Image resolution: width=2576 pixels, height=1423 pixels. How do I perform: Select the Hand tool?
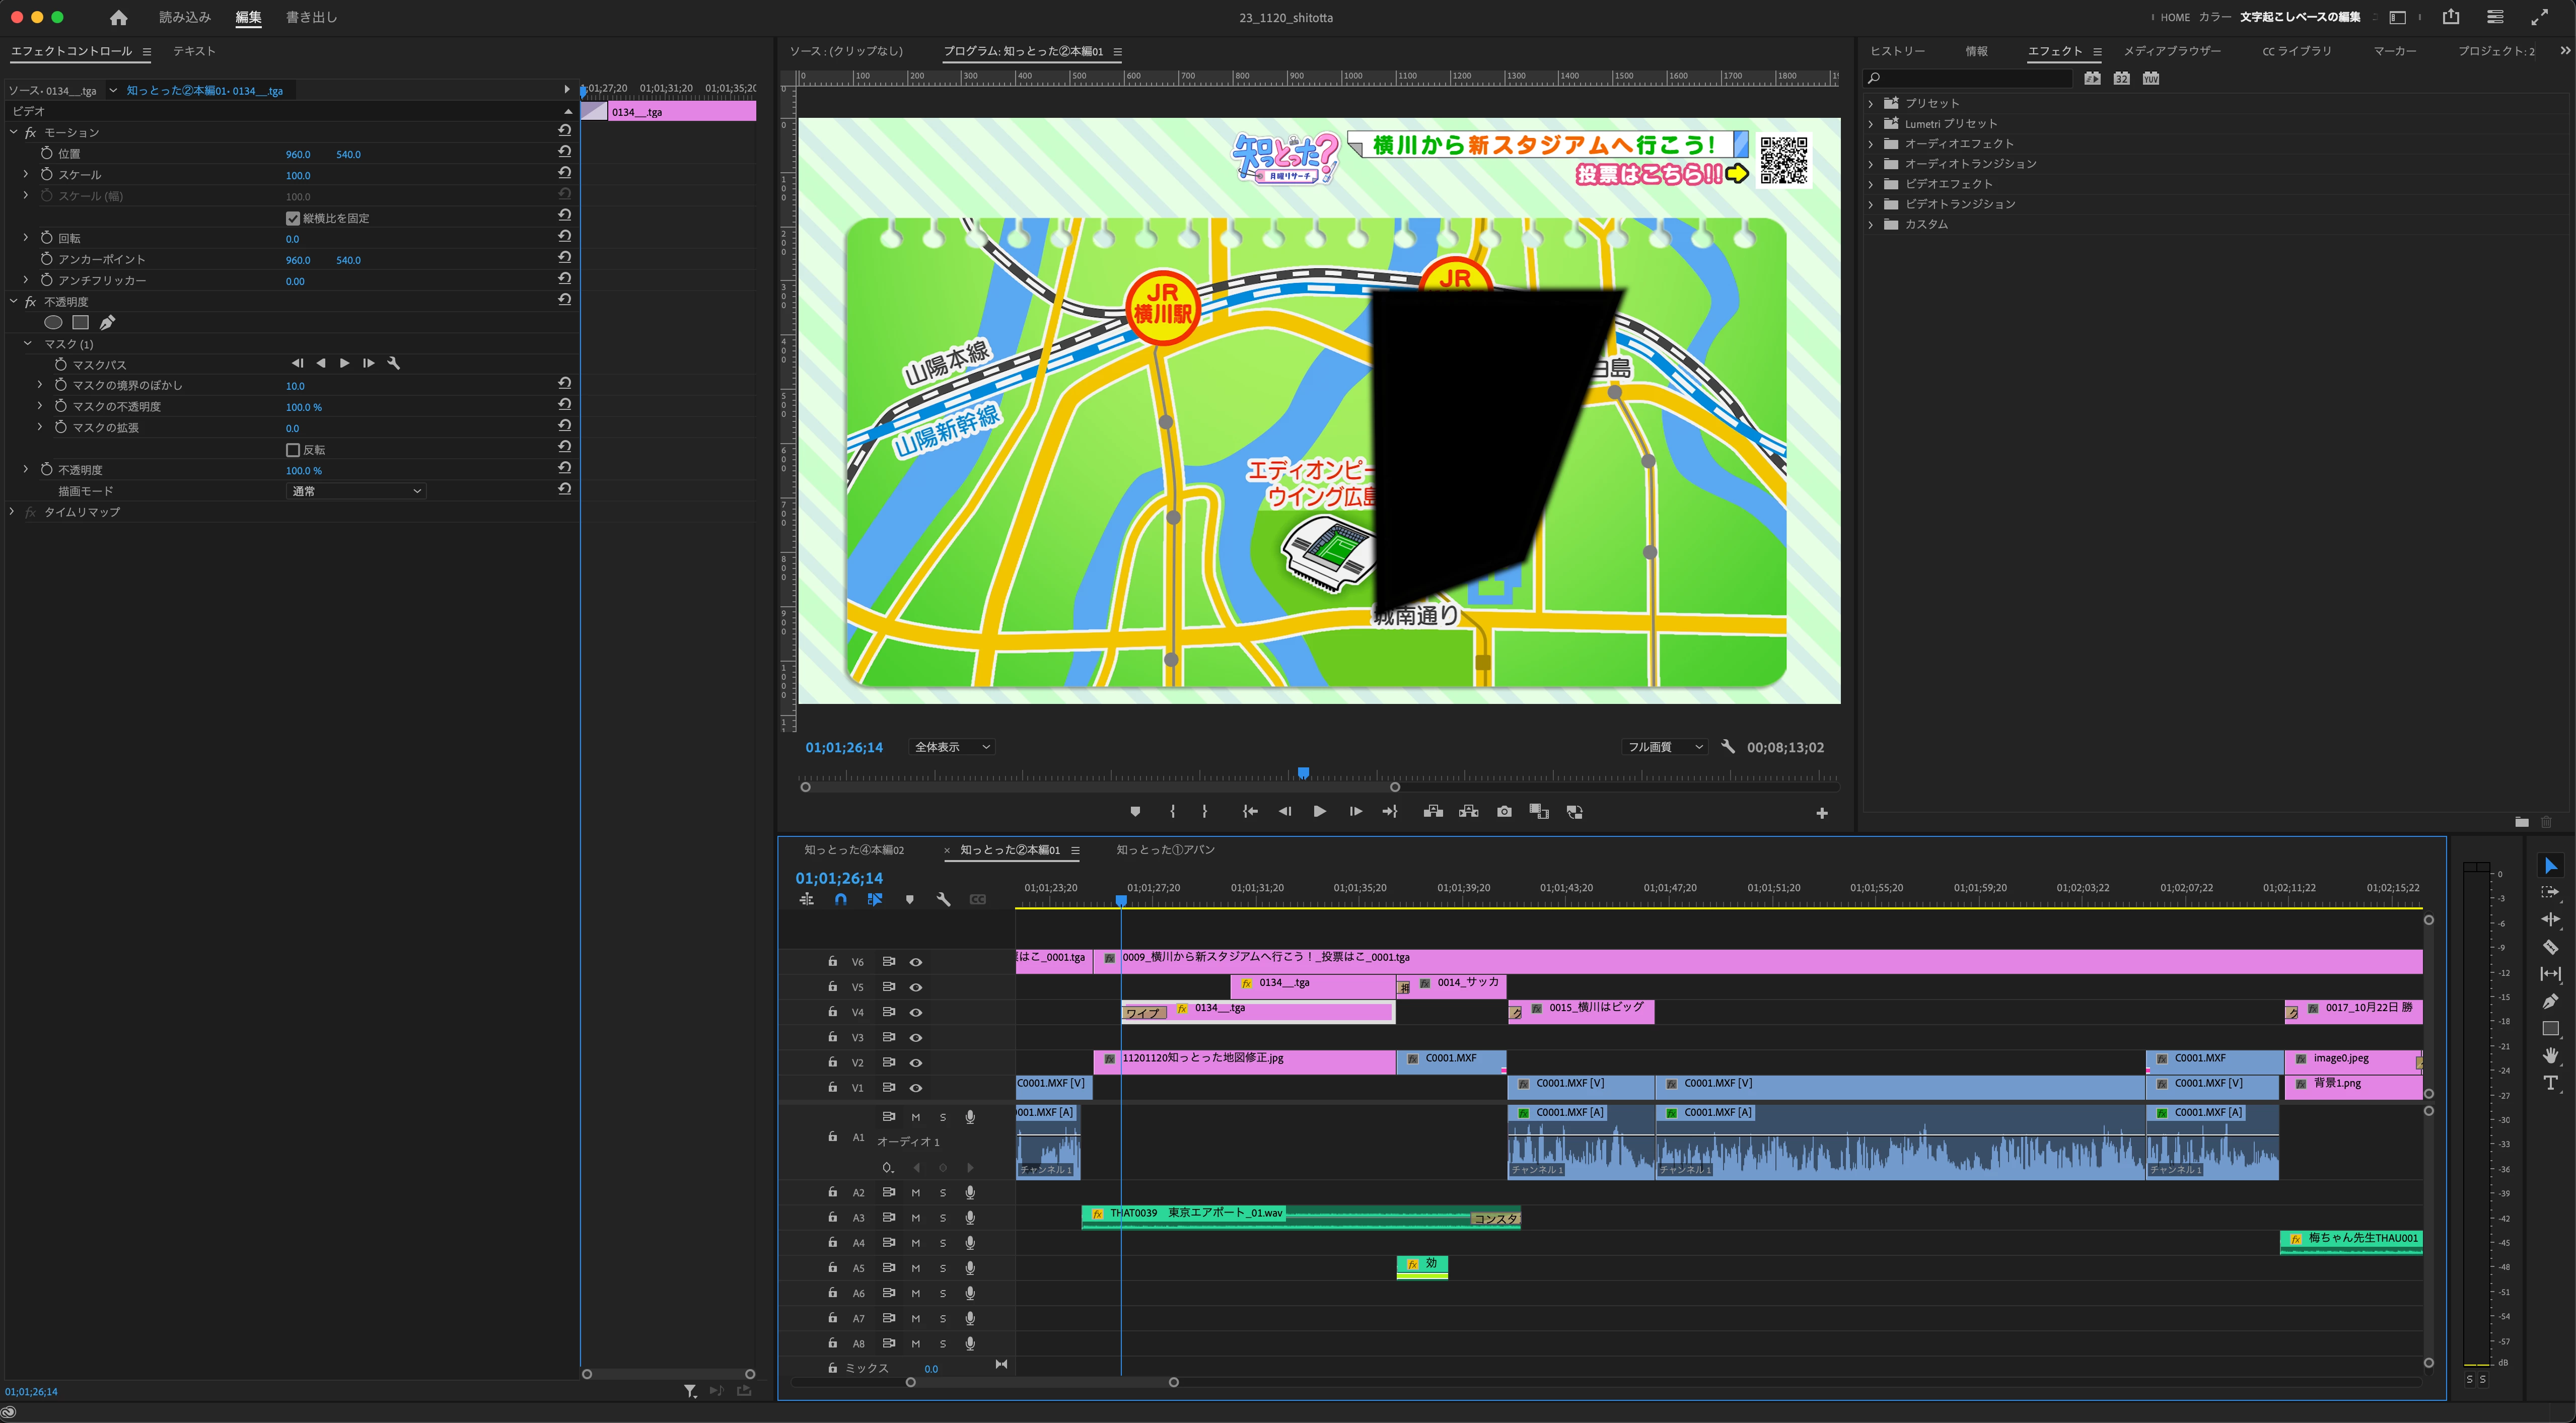(2550, 1056)
